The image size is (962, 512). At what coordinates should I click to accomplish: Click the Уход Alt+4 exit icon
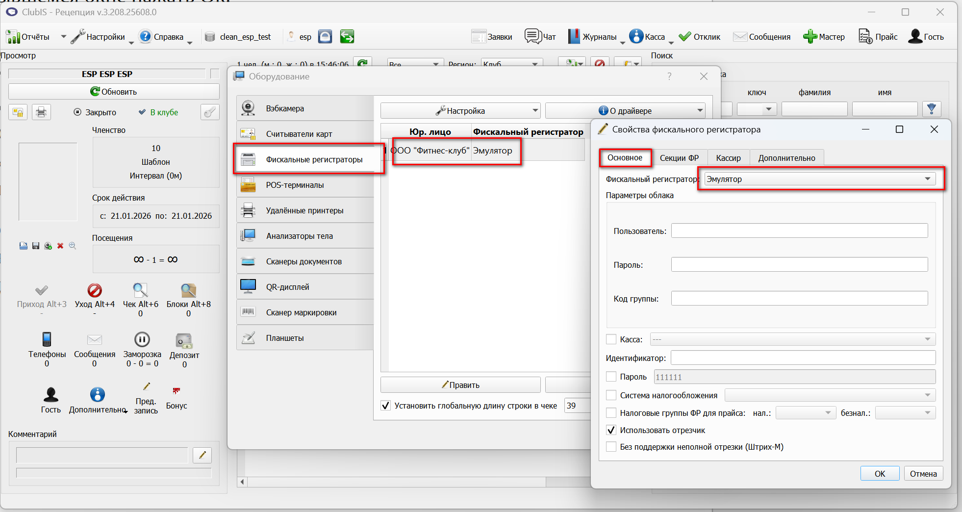(x=95, y=290)
